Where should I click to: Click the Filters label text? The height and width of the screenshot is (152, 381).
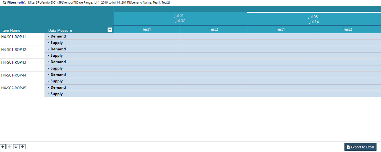[x=12, y=2]
